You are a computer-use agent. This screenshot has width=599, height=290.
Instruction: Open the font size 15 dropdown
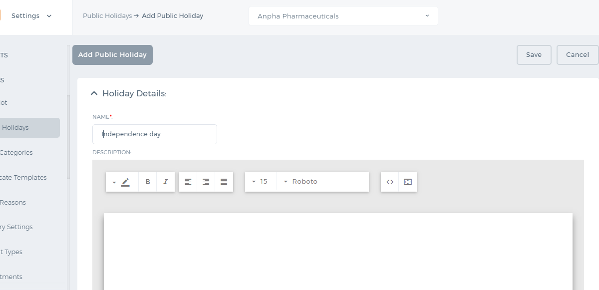click(x=261, y=182)
